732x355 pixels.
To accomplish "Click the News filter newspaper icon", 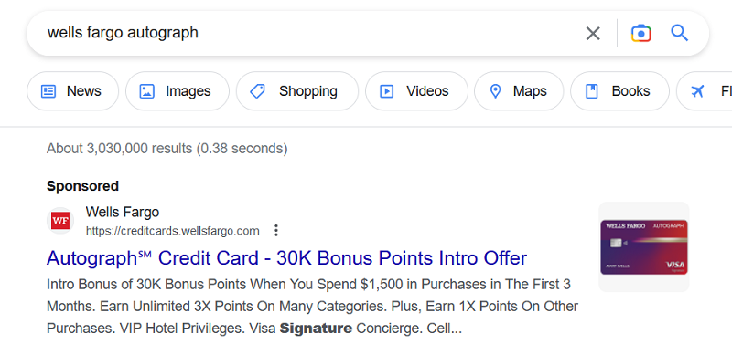I will click(x=48, y=91).
